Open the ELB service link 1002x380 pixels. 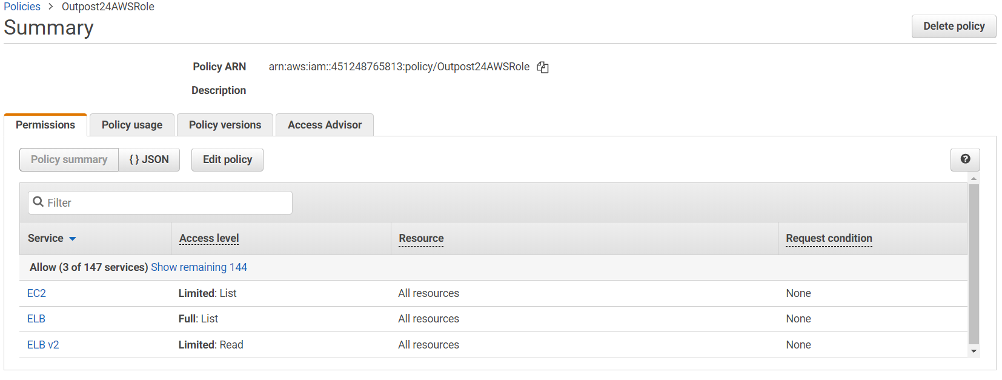tap(36, 319)
